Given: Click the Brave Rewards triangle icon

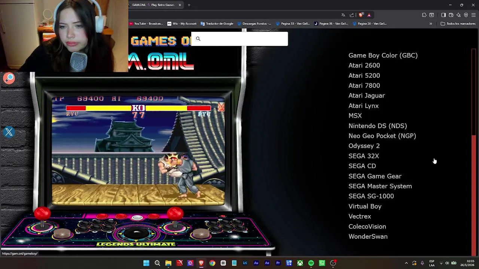Looking at the screenshot, I should coord(369,15).
